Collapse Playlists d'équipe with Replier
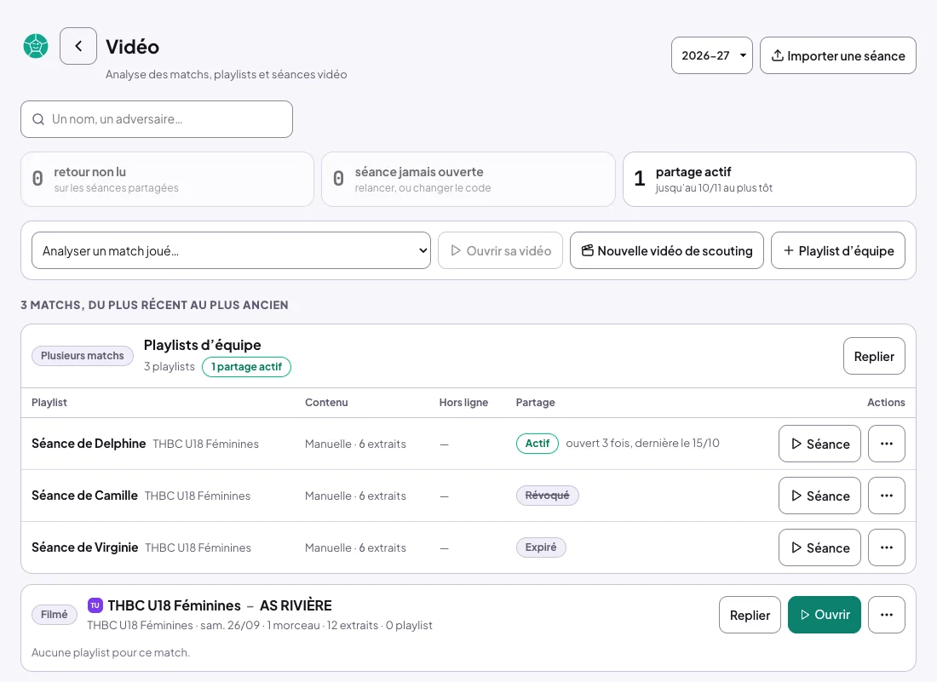Image resolution: width=937 pixels, height=682 pixels. [874, 357]
